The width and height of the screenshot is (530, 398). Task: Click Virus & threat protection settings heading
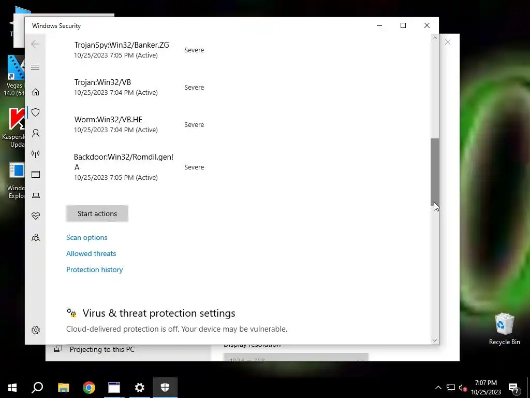159,313
